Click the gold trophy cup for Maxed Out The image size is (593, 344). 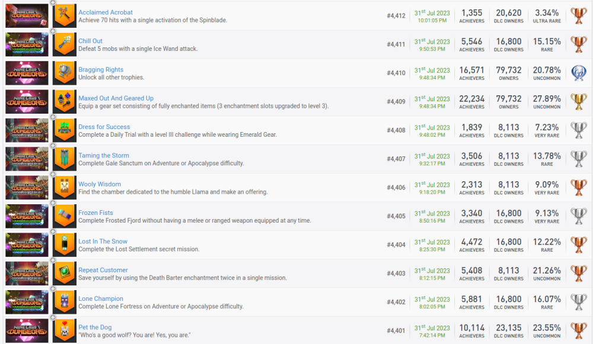pyautogui.click(x=578, y=102)
